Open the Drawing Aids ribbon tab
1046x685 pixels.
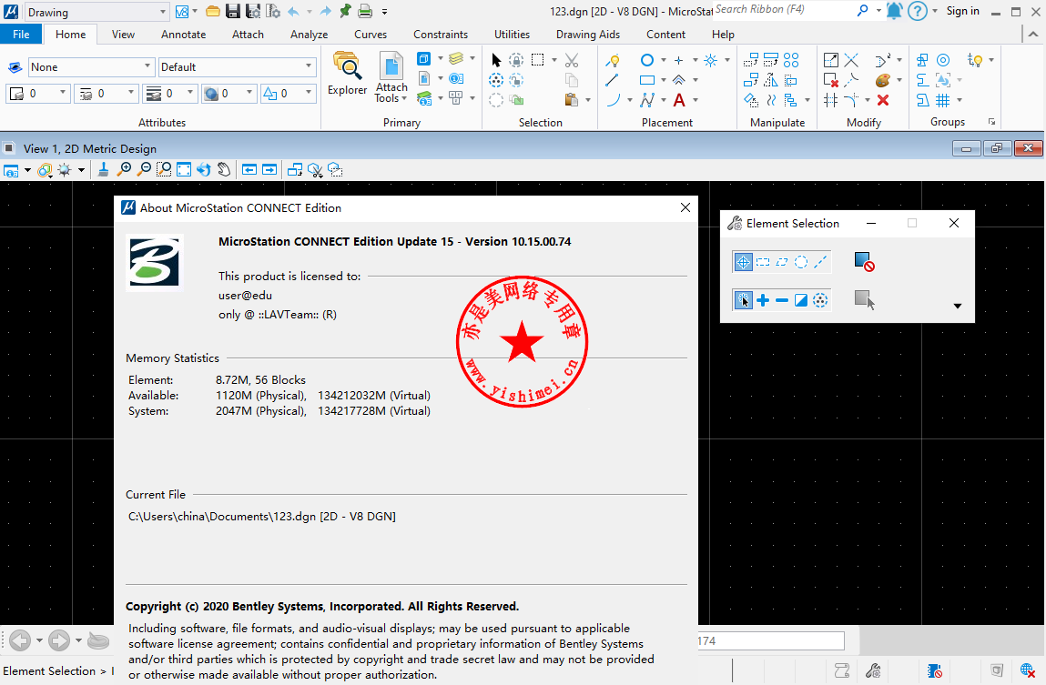coord(588,34)
